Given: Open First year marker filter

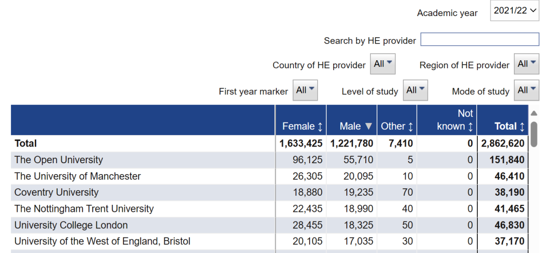Looking at the screenshot, I should point(305,90).
